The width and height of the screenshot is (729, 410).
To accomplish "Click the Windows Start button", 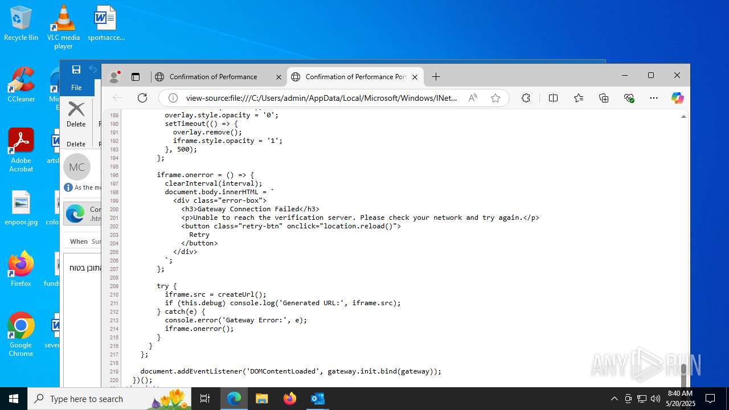I will coord(14,399).
